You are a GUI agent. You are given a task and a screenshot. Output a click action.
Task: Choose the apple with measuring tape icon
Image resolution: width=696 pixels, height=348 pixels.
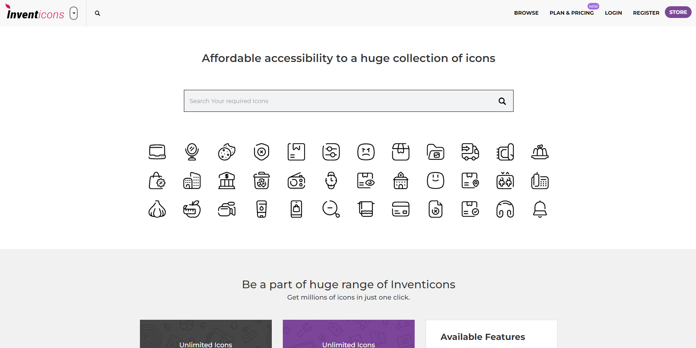pyautogui.click(x=192, y=209)
